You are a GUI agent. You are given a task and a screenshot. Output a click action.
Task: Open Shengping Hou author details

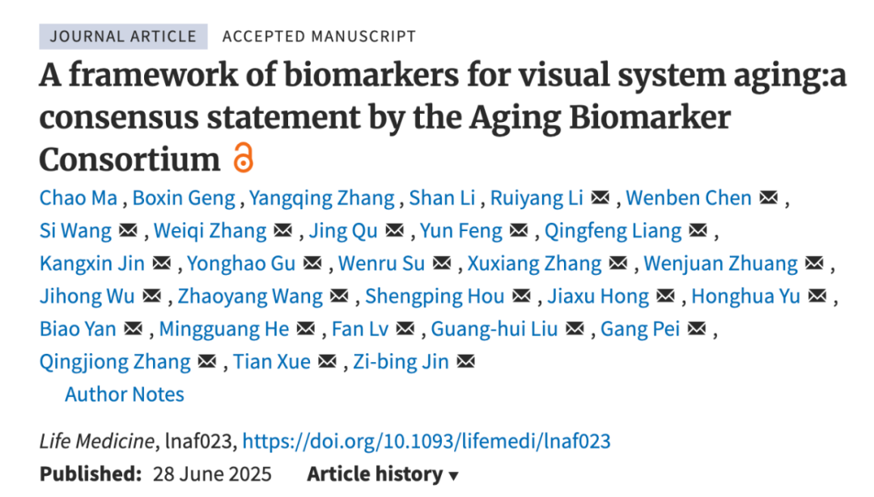[435, 296]
